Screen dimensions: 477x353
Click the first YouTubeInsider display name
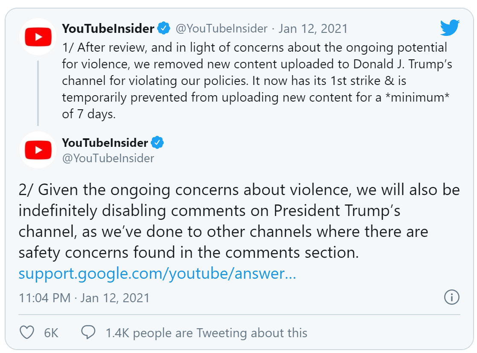coord(108,29)
